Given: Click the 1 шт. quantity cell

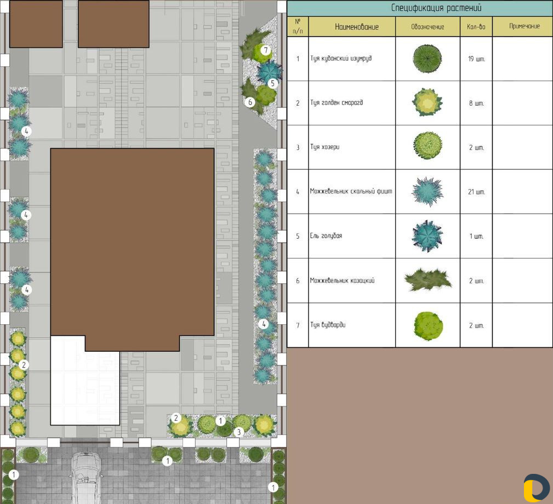Looking at the screenshot, I should click(x=476, y=236).
